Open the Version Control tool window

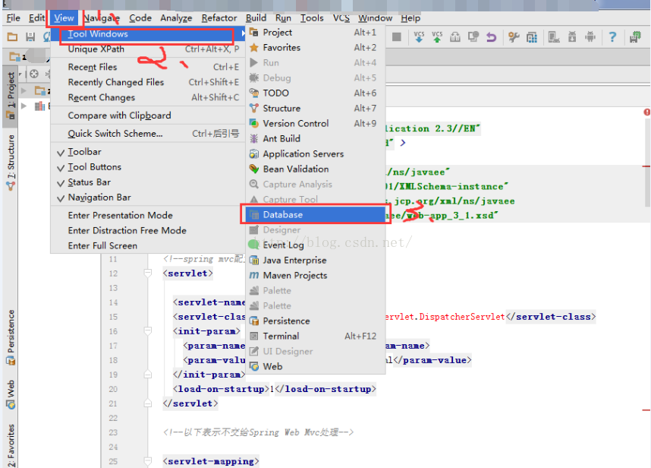[316, 123]
